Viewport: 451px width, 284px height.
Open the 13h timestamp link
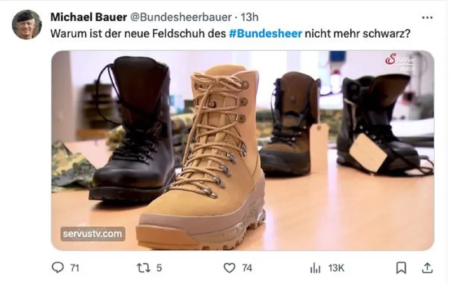click(x=249, y=17)
